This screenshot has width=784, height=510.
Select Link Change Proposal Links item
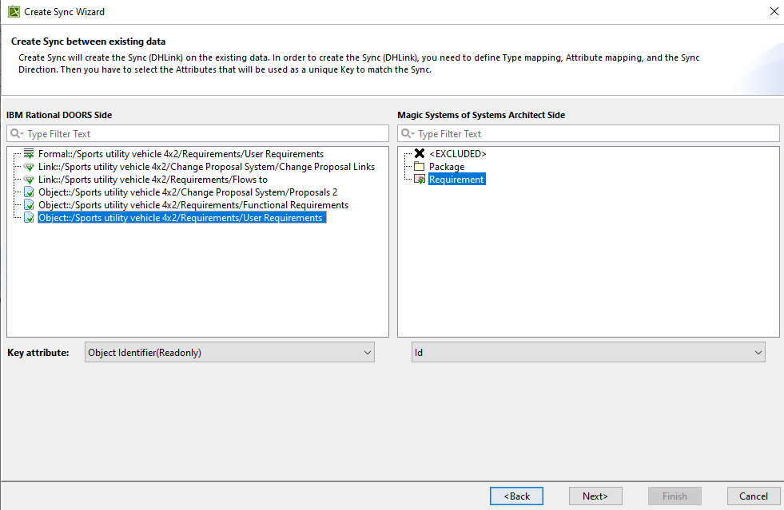coord(206,167)
